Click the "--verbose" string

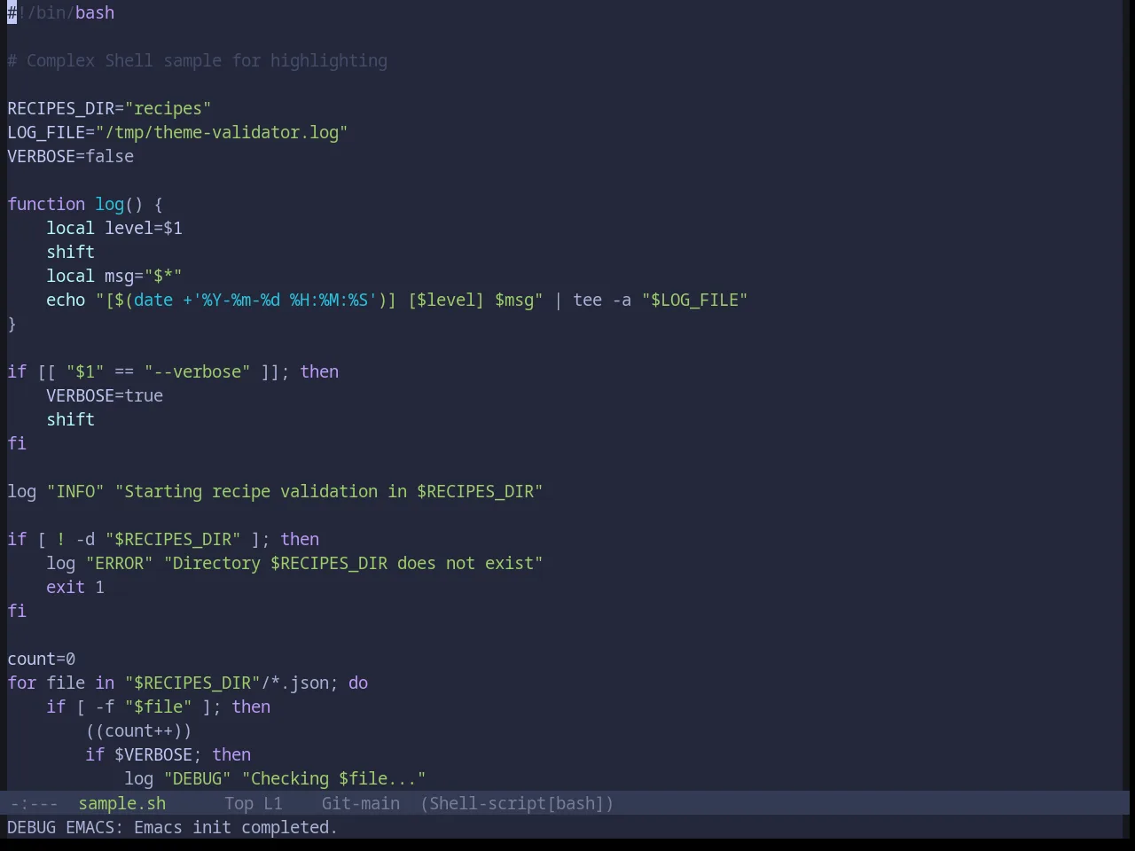198,371
